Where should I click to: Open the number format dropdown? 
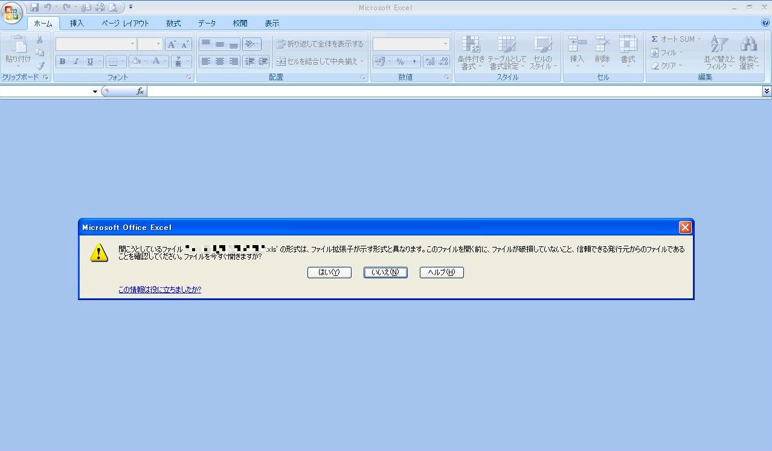446,44
